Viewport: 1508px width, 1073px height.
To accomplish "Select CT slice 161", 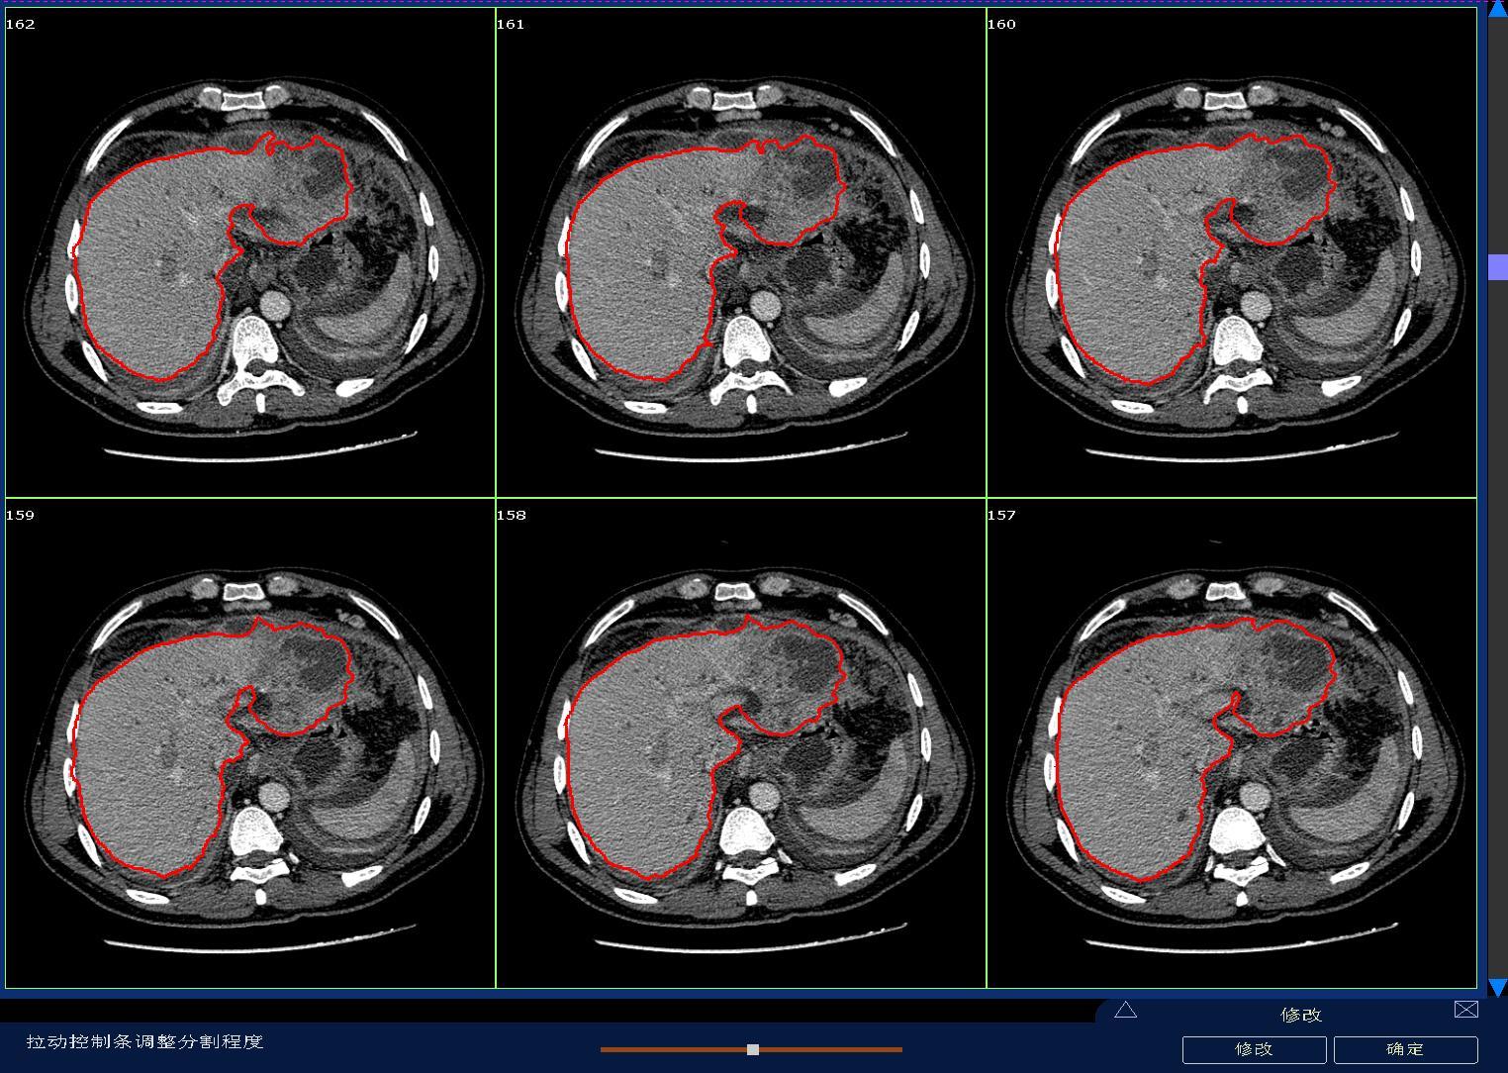I will [740, 252].
